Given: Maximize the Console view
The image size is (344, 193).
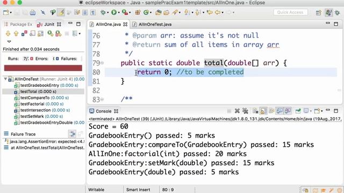Looking at the screenshot, I should [336, 111].
